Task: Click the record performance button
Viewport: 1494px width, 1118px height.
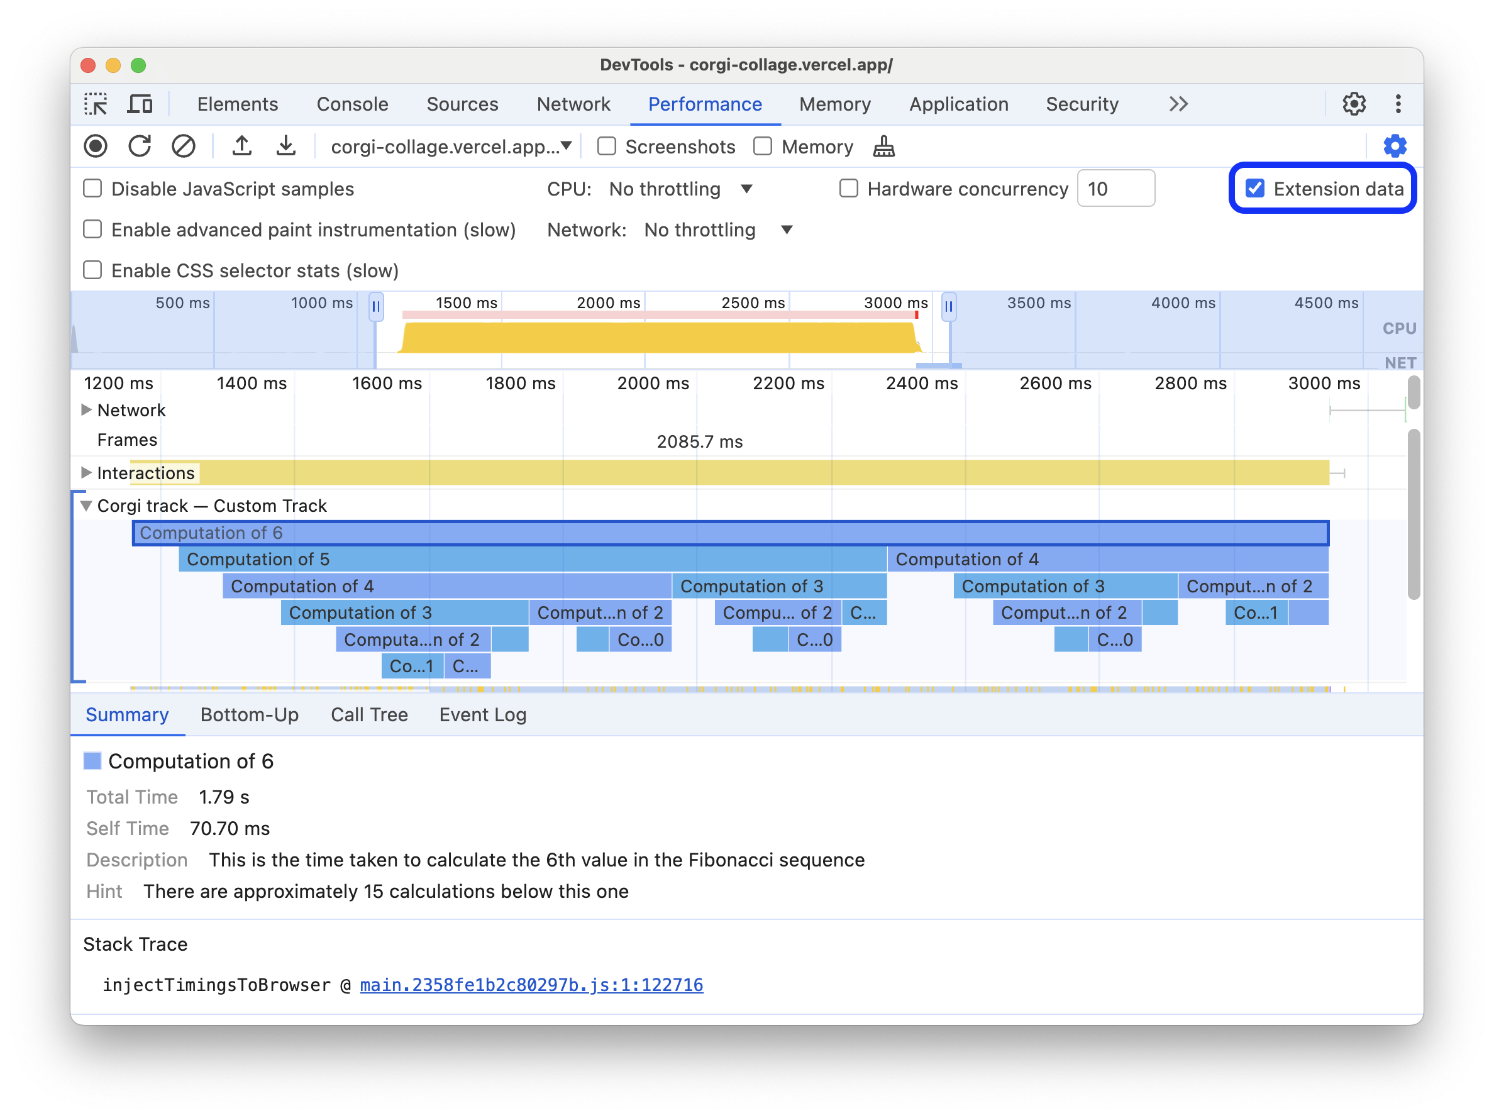Action: click(x=94, y=147)
